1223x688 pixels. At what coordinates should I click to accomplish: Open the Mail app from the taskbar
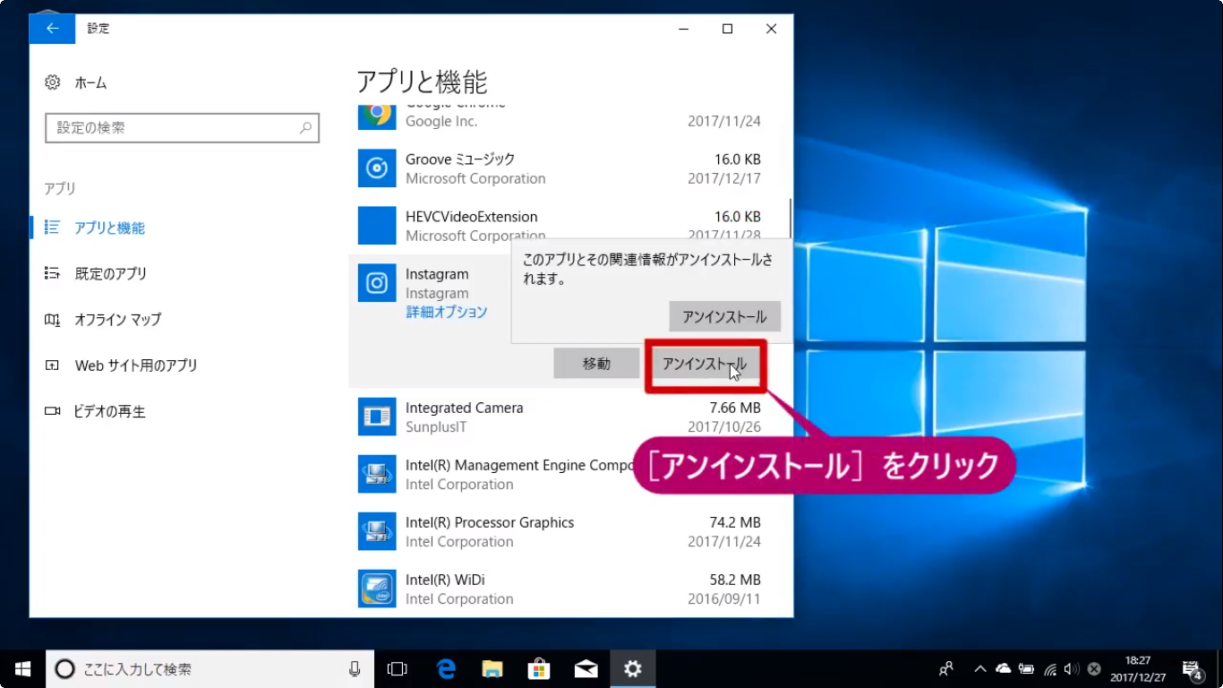(x=586, y=668)
